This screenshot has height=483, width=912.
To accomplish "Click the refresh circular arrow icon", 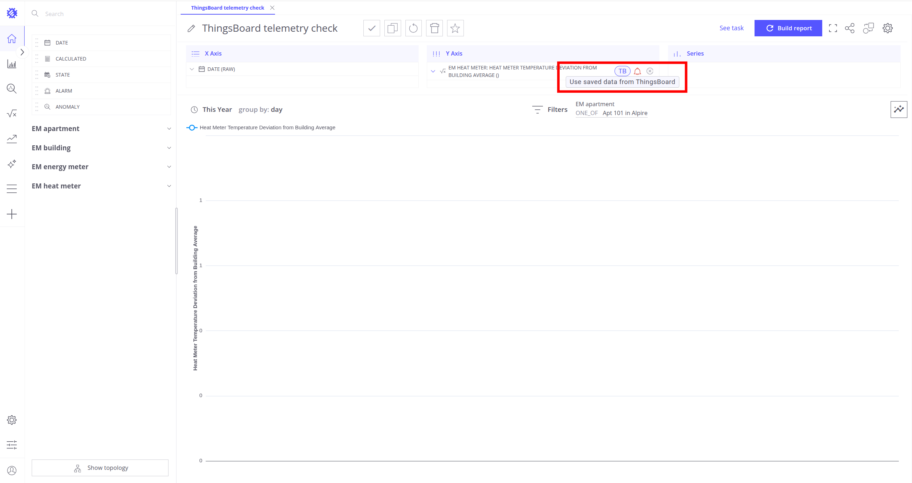I will pos(413,28).
